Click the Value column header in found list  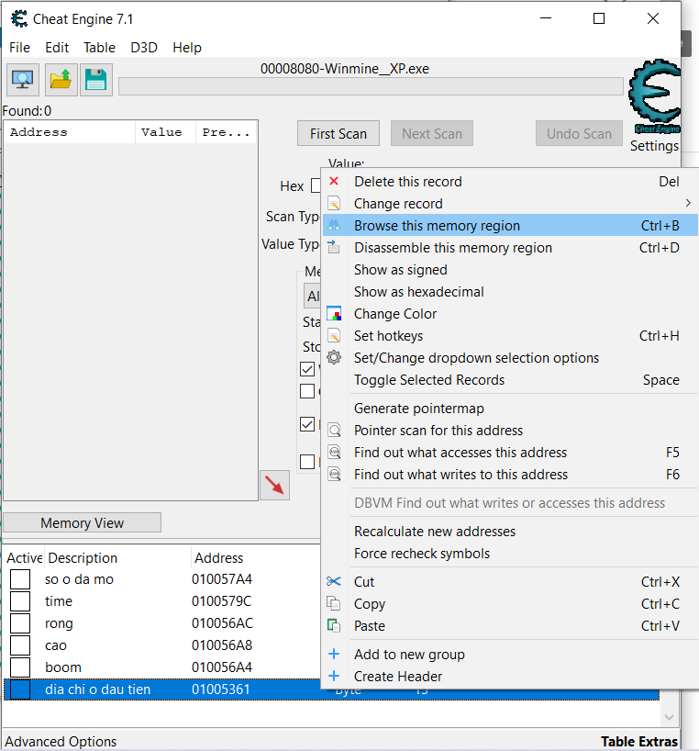165,132
